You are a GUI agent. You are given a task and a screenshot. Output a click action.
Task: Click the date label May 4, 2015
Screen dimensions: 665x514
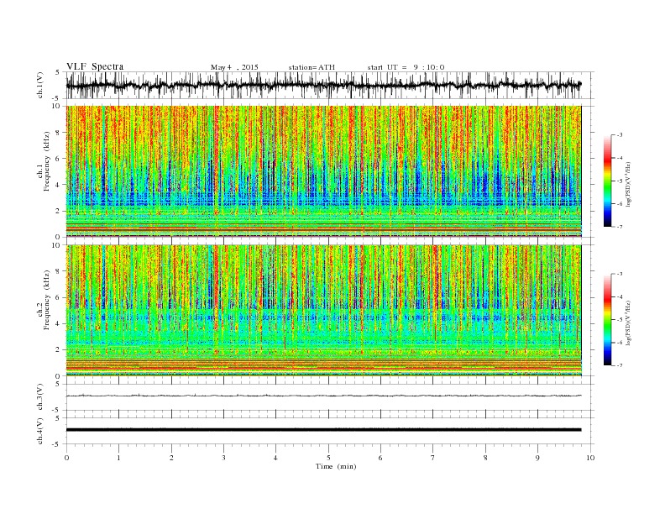(x=234, y=67)
